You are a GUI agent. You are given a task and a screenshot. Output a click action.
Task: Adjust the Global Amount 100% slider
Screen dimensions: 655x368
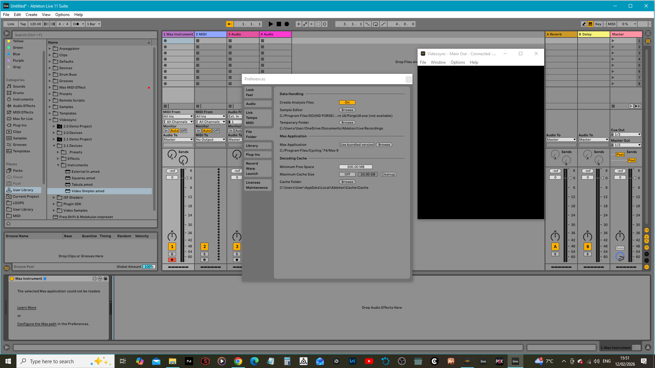click(x=149, y=267)
